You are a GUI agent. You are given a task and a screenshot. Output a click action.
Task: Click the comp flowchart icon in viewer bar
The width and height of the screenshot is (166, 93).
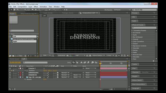point(125,56)
